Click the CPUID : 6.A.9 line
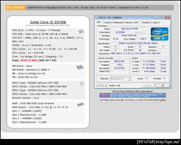Image resolution: width=181 pixels, height=145 pixels. [x=32, y=45]
